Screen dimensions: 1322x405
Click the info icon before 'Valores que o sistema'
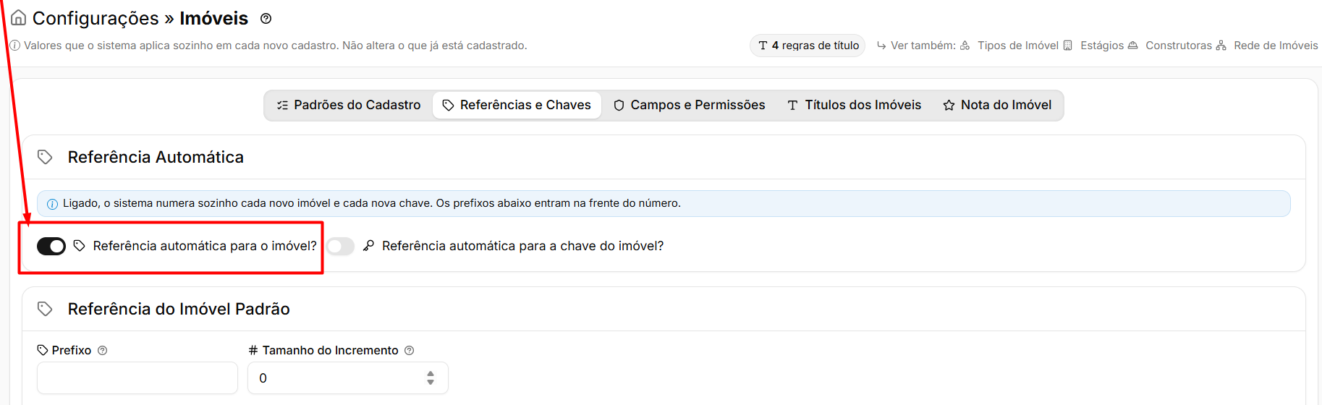[14, 46]
